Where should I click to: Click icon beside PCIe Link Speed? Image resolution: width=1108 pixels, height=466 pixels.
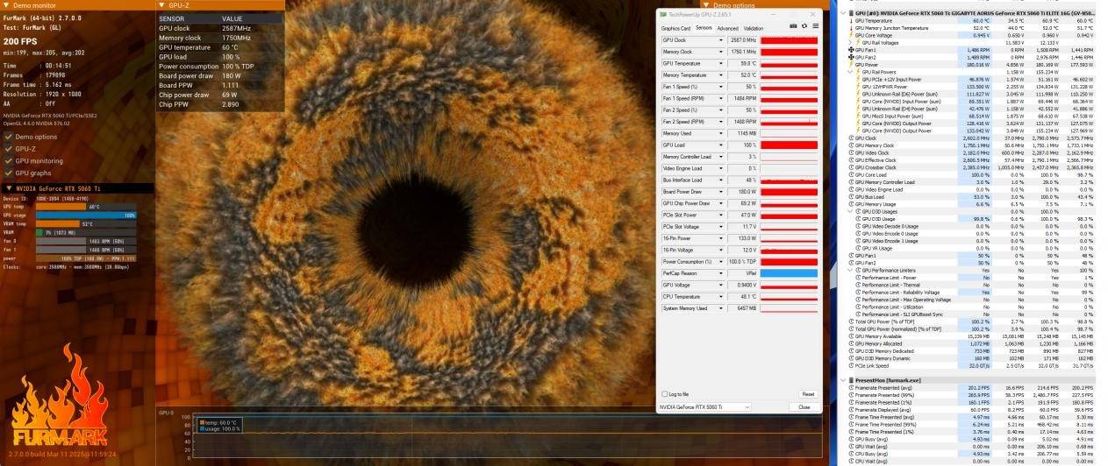[x=850, y=365]
